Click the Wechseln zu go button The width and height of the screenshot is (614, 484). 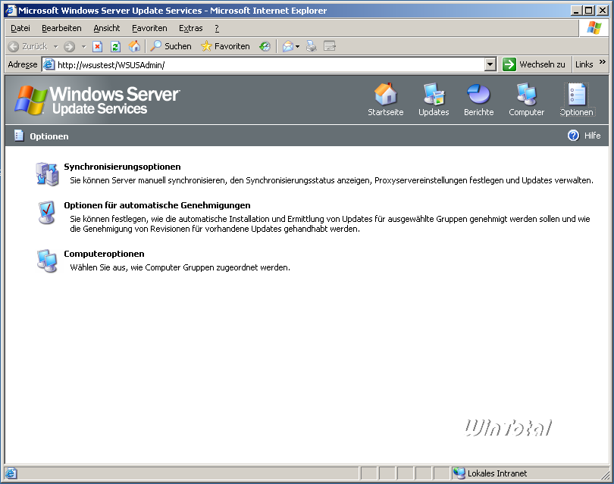pos(534,64)
